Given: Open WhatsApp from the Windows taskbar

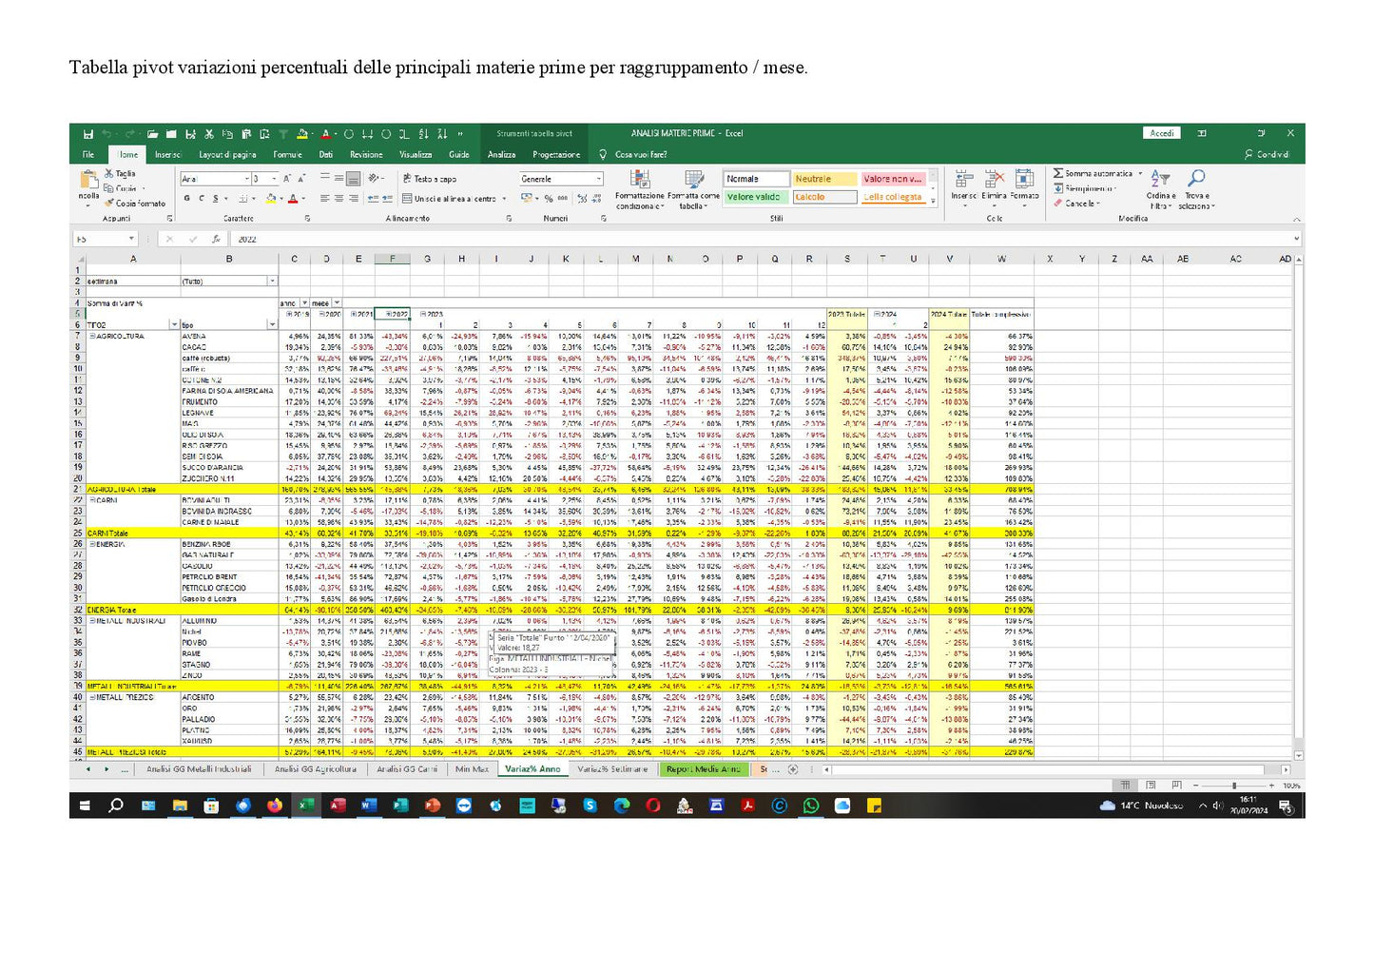Looking at the screenshot, I should (x=811, y=806).
